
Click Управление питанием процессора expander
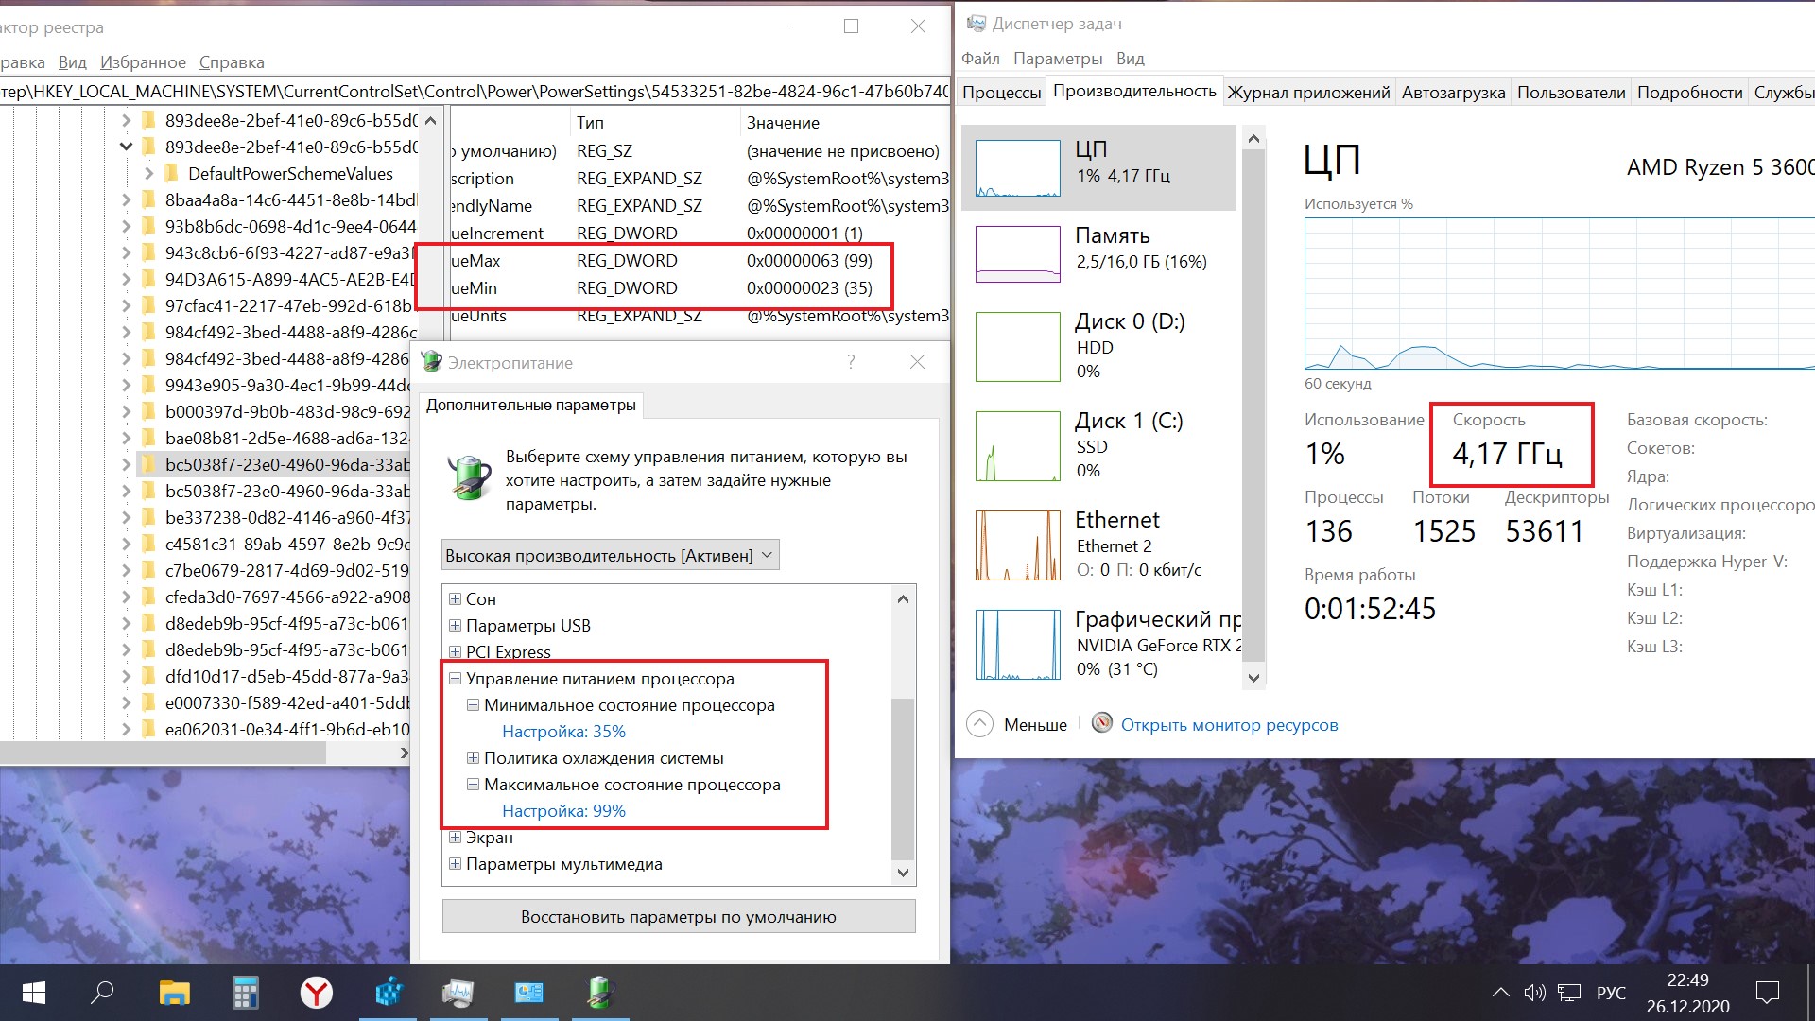(x=455, y=678)
